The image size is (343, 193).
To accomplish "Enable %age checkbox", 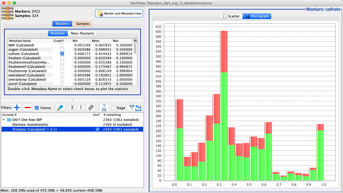I will (113, 108).
